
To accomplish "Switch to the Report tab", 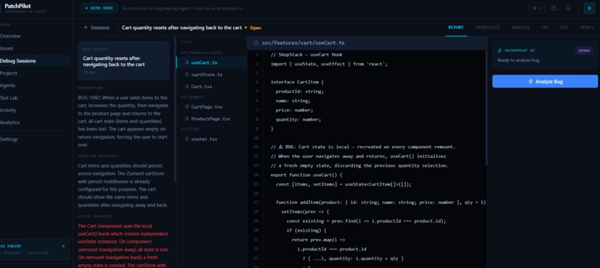I will (x=456, y=28).
